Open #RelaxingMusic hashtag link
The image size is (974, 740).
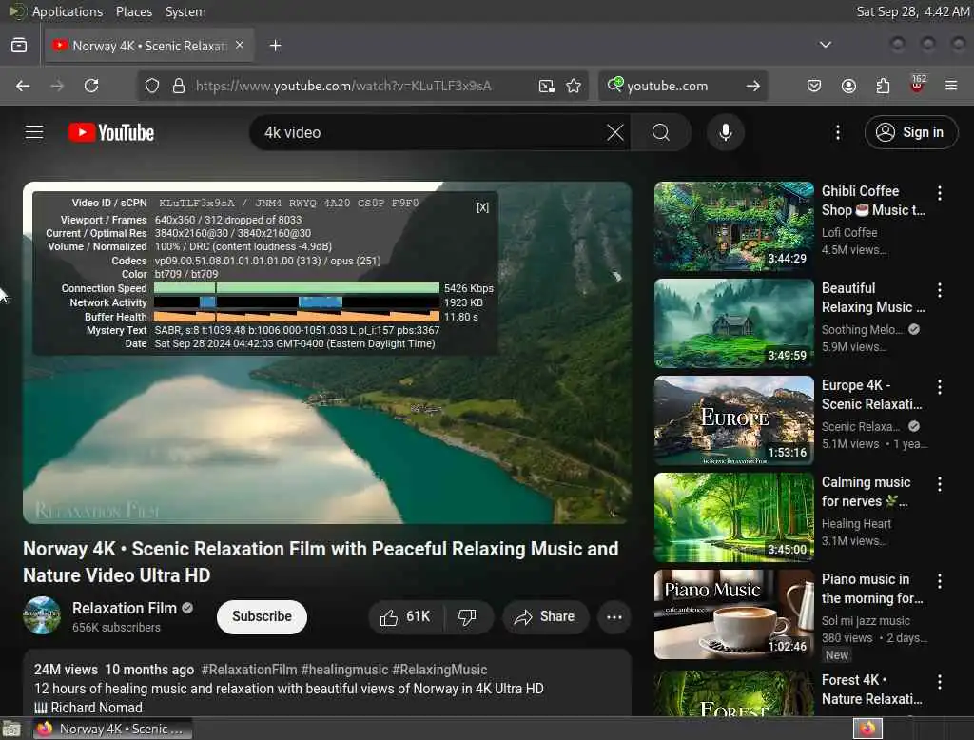tap(439, 670)
